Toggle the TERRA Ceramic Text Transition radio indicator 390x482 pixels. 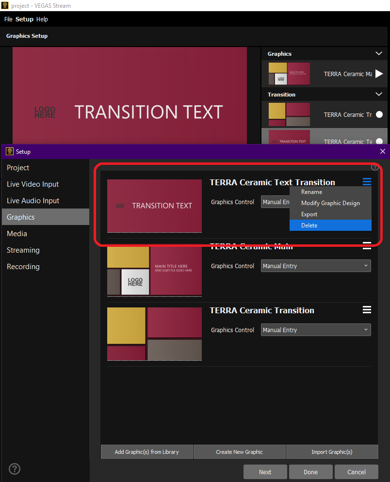379,141
